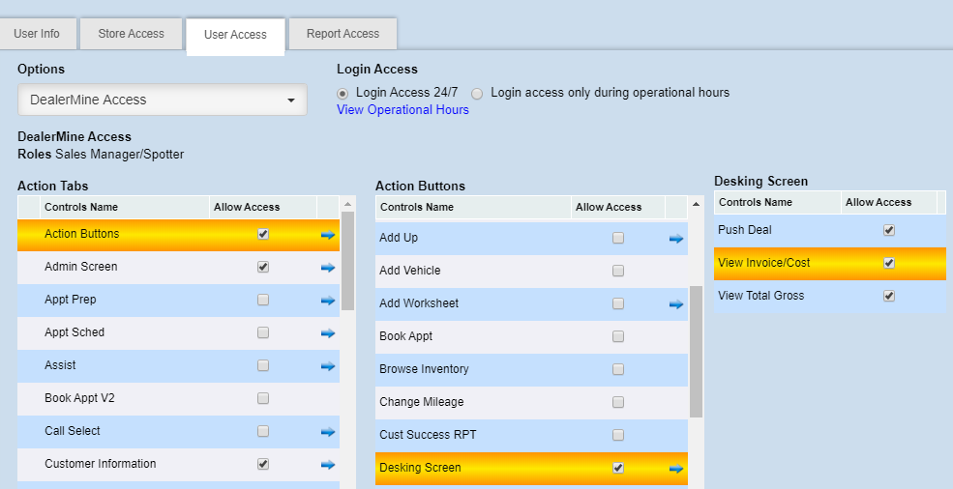Image resolution: width=953 pixels, height=489 pixels.
Task: Click the arrow icon in Assist row
Action: pyautogui.click(x=328, y=366)
